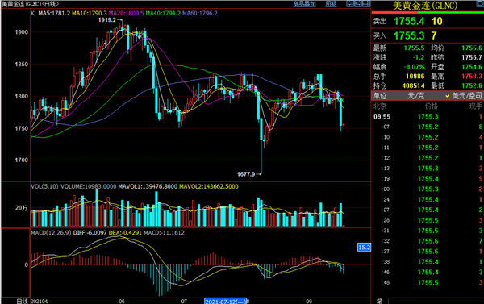Open the 商品叠加 overlay link
Image resolution: width=484 pixels, height=304 pixels.
click(x=304, y=4)
